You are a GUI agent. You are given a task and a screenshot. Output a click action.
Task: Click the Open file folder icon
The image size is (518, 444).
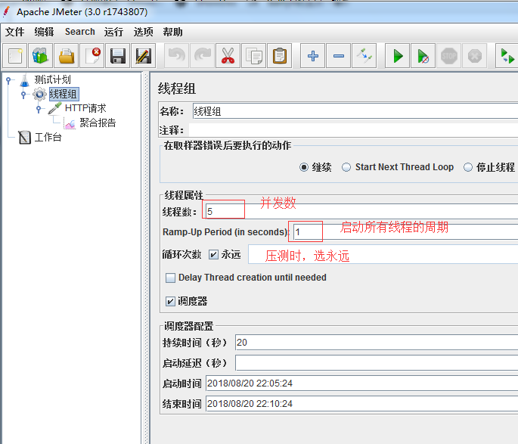click(67, 56)
